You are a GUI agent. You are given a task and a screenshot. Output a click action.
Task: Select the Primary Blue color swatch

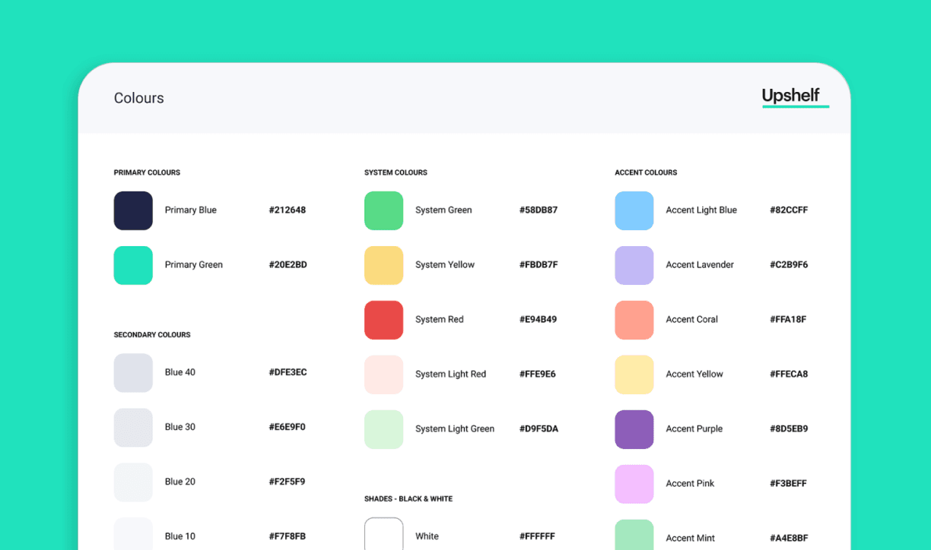133,210
